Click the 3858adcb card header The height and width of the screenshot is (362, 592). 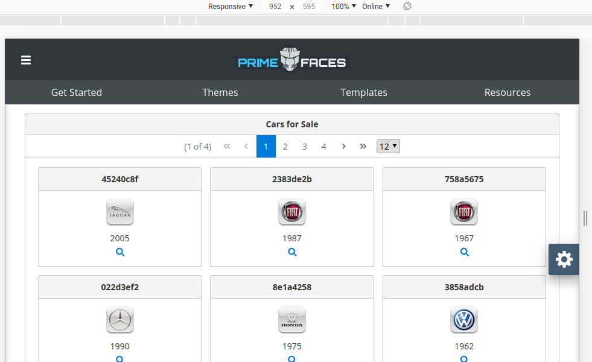click(x=464, y=287)
